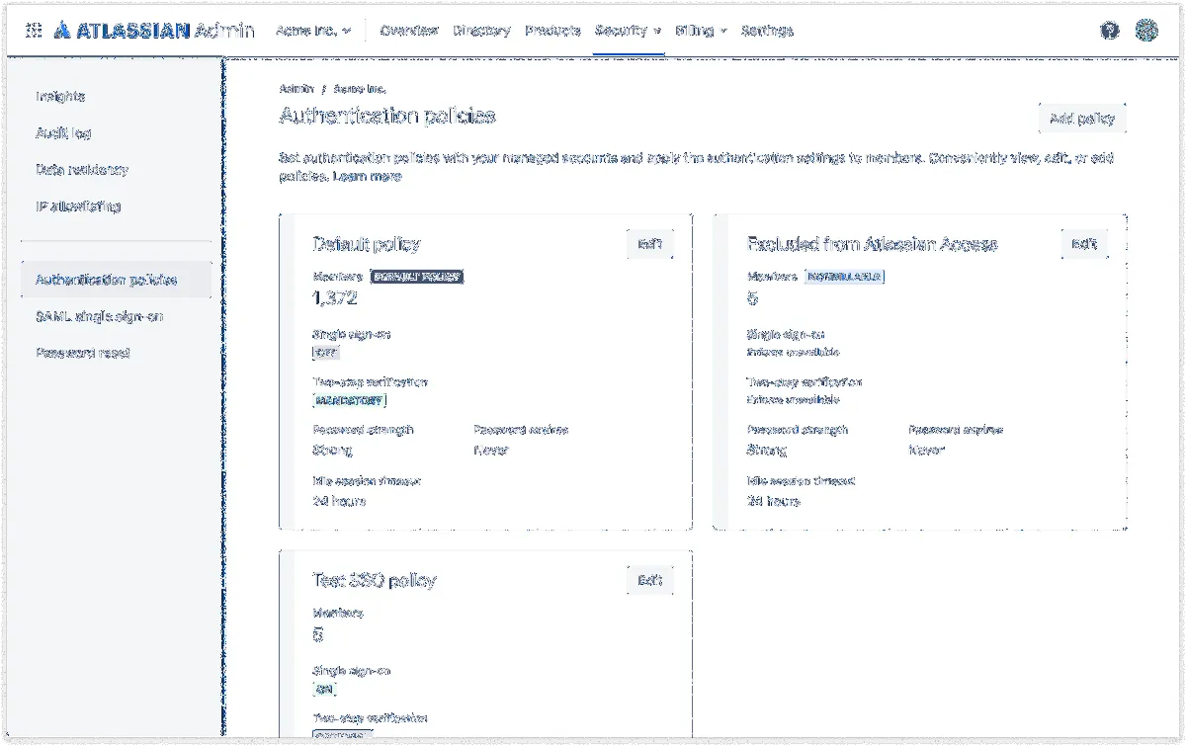Click the MANDATORY two-step verification badge
This screenshot has width=1186, height=746.
click(x=350, y=400)
